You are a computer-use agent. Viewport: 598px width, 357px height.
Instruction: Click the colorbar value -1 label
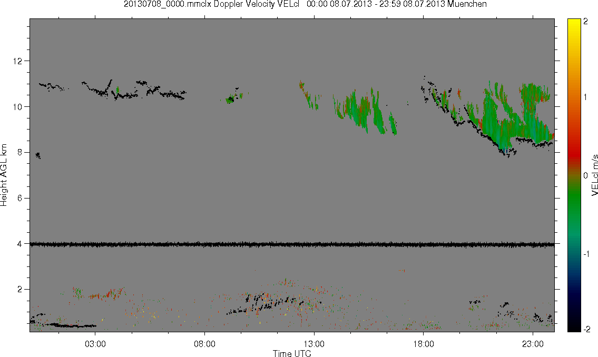(586, 254)
